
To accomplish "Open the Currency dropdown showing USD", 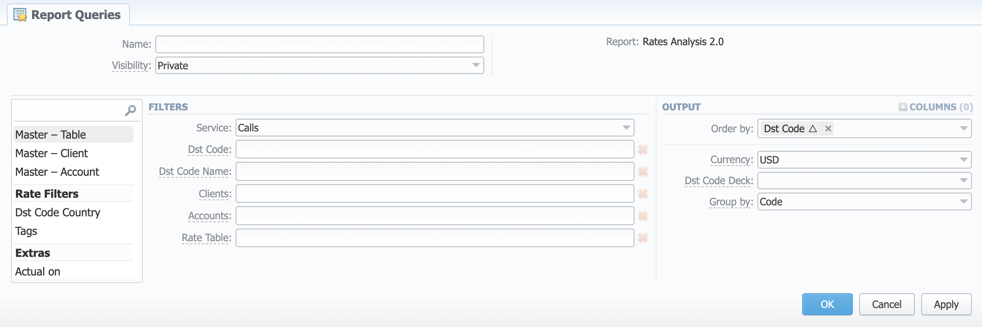I will [x=864, y=160].
